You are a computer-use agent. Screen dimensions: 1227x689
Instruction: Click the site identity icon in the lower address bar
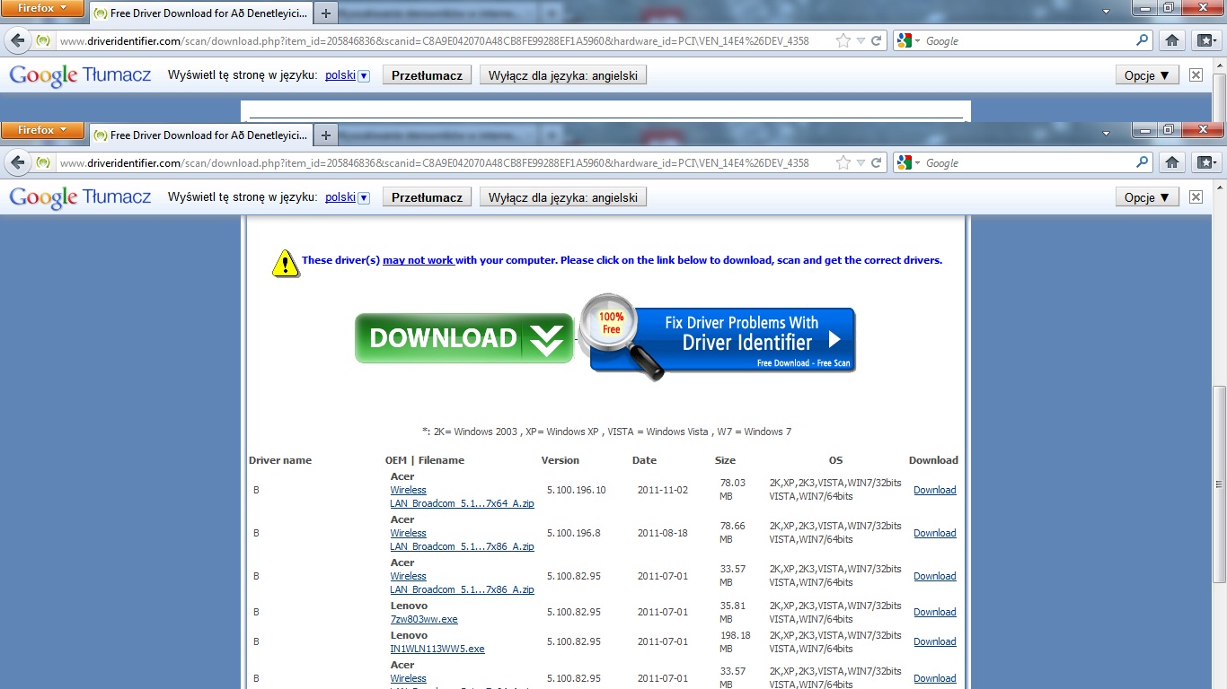tap(44, 162)
